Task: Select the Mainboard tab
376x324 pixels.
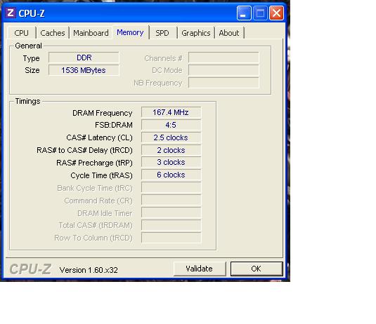Action: click(x=91, y=33)
